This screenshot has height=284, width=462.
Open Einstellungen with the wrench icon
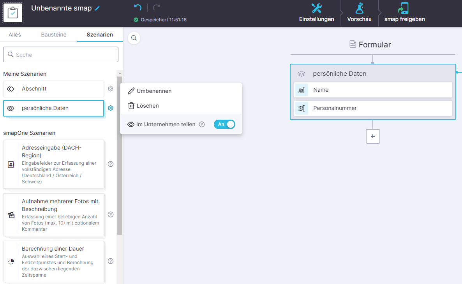(x=316, y=8)
